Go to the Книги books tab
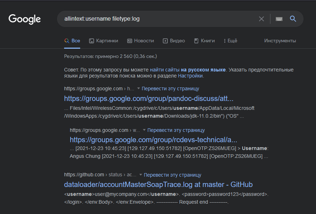Screen dimensions: 316x214 [x=204, y=41]
